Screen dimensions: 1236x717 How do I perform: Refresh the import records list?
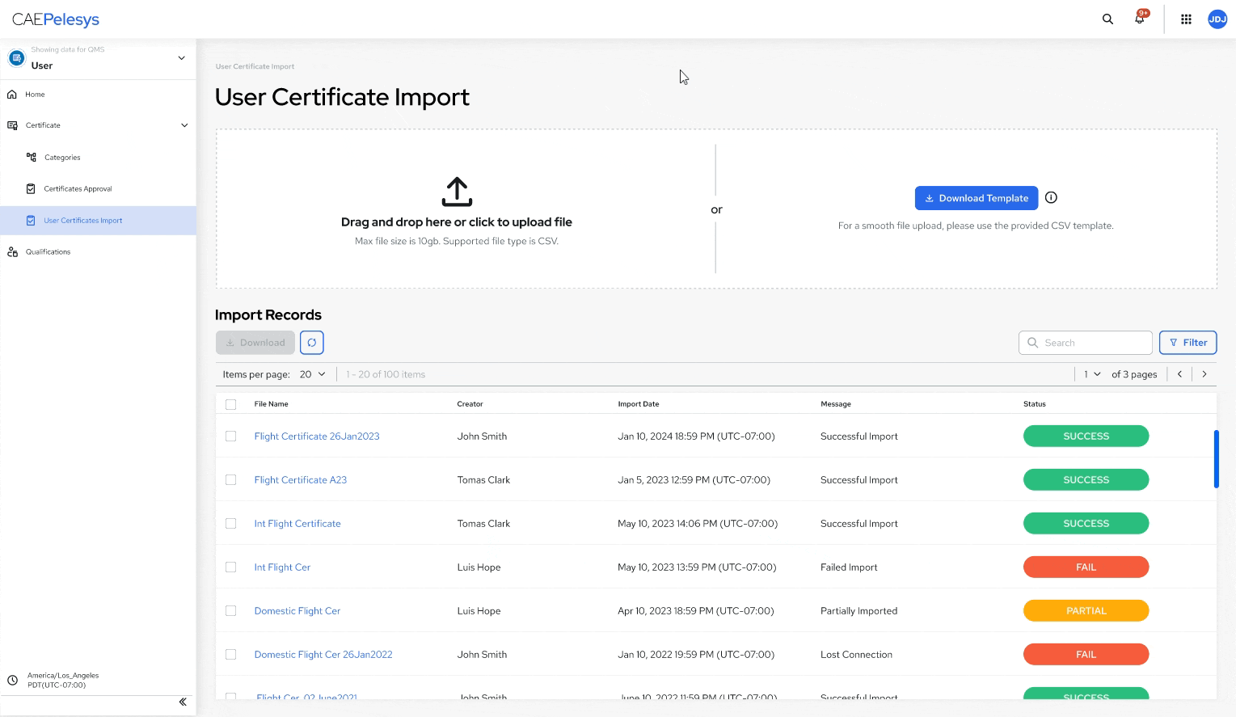point(312,342)
